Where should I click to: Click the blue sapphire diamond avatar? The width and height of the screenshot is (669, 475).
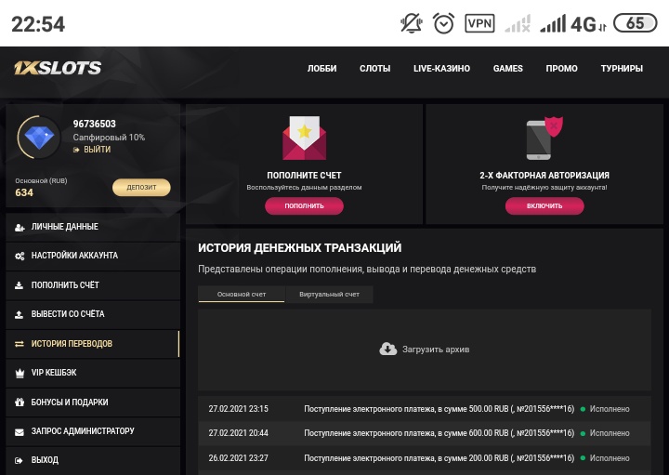[x=39, y=138]
